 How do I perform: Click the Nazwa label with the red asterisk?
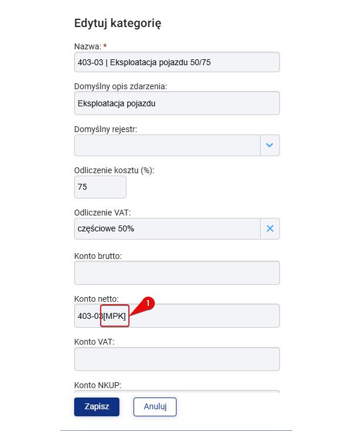91,46
